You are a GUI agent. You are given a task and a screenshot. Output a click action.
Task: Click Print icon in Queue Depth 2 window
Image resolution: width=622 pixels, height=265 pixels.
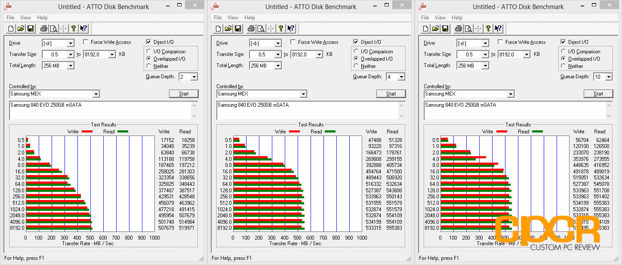coord(43,29)
